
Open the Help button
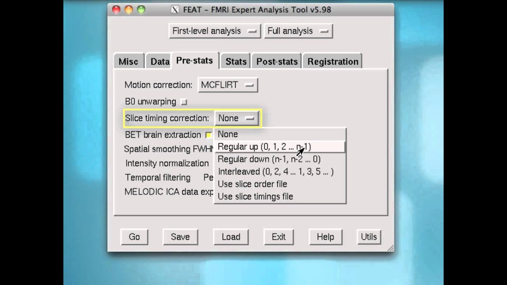click(x=325, y=237)
